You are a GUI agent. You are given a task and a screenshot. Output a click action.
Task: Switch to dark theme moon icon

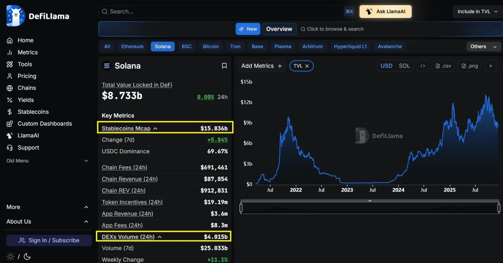pyautogui.click(x=27, y=256)
